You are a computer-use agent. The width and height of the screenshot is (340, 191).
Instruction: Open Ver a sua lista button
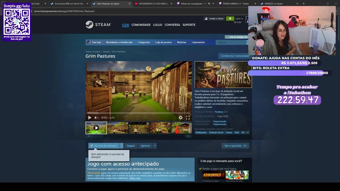235,146
